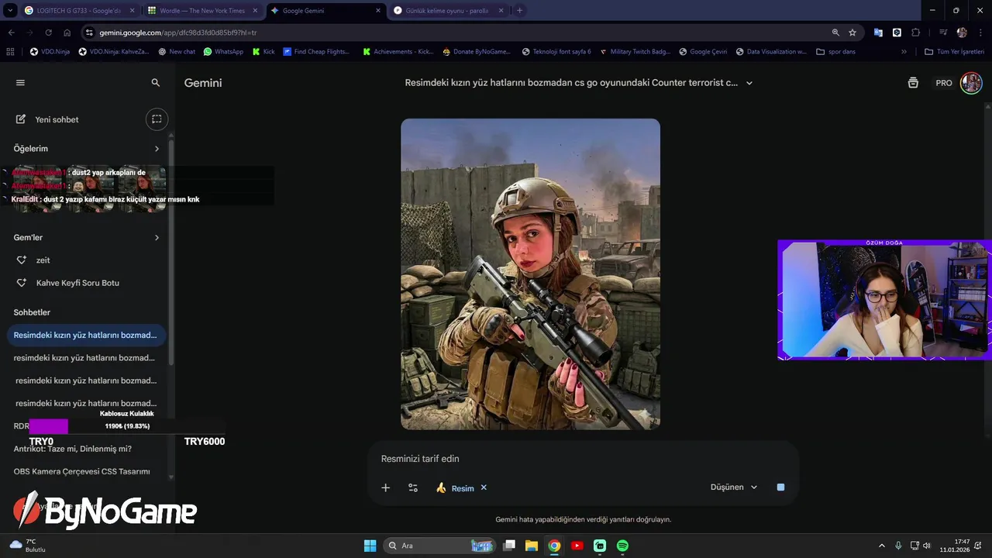Image resolution: width=992 pixels, height=558 pixels.
Task: Focus the 'Resminizi tarif edin' prompt field
Action: pos(583,459)
